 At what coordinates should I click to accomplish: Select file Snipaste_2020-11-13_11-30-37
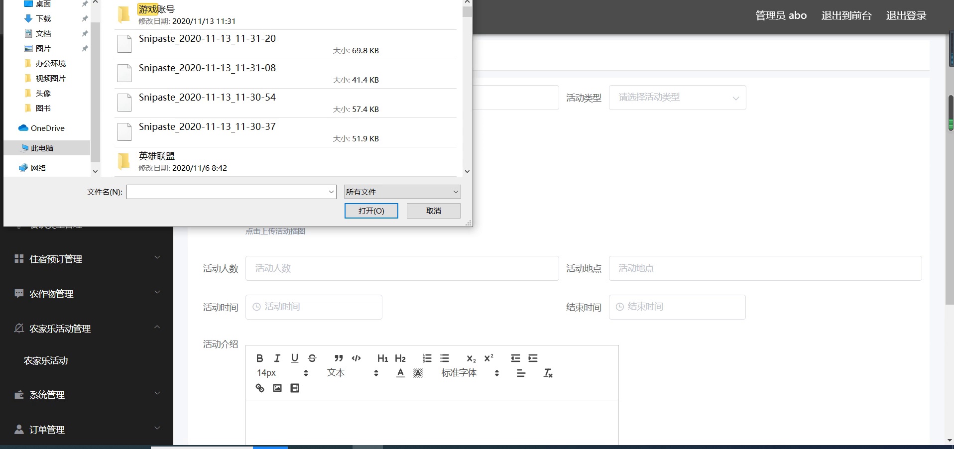285,132
